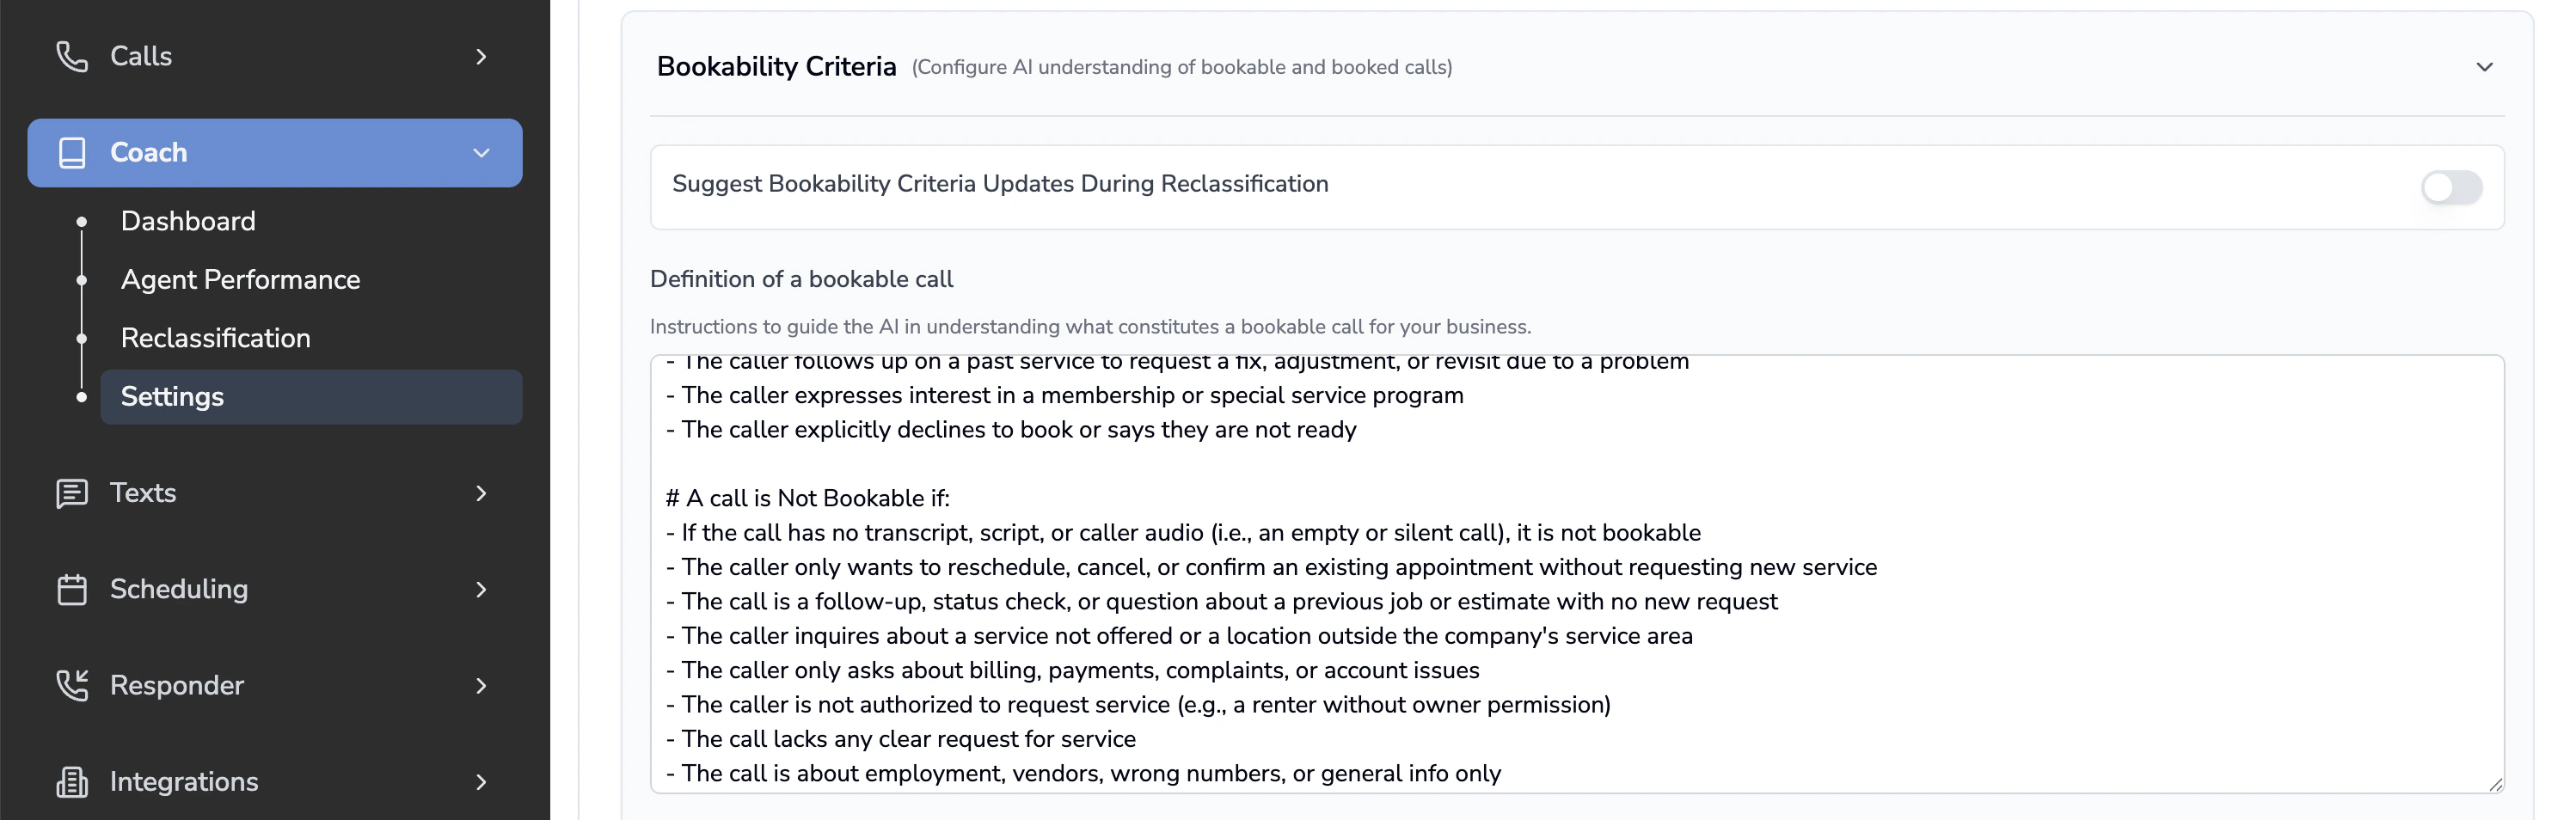Expand the Responder submenu arrow
This screenshot has width=2576, height=820.
[x=481, y=685]
